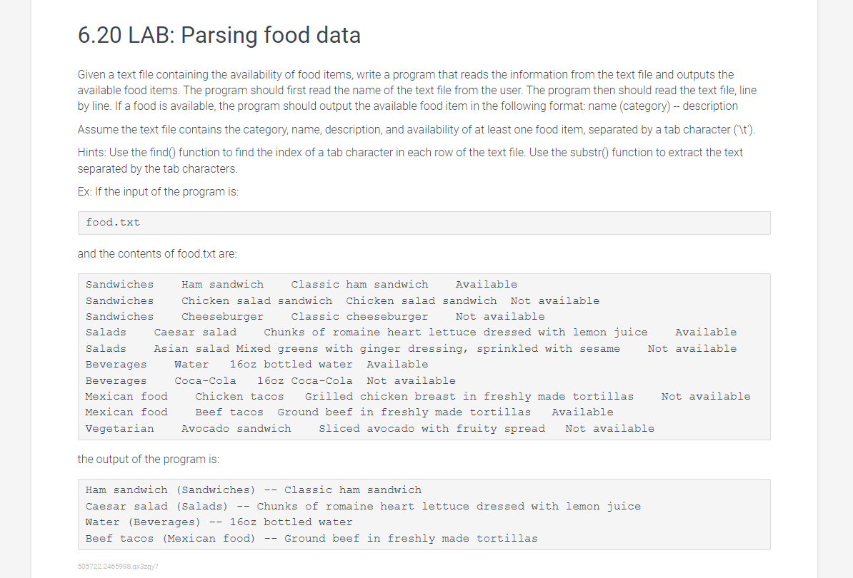
Task: Click the "Ex: If the input" line
Action: pos(158,192)
